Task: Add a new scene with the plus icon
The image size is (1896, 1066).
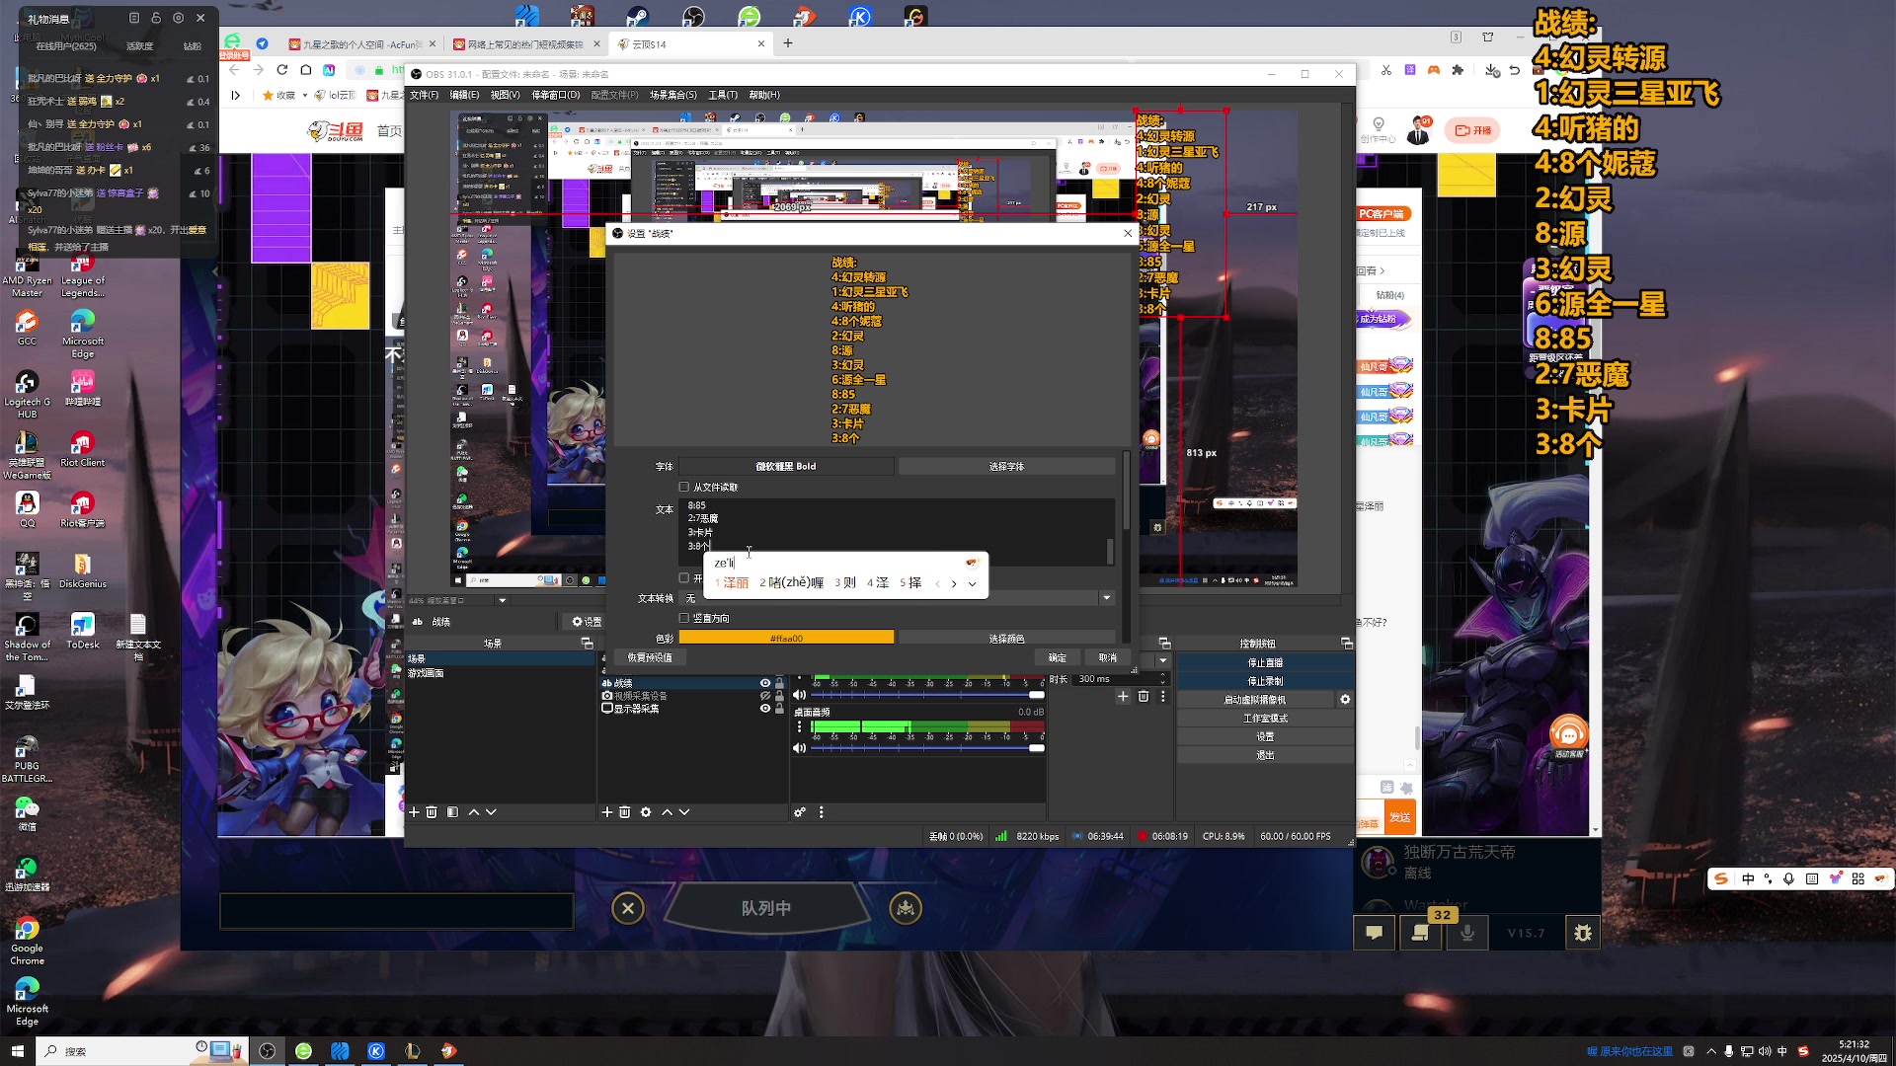Action: 414,812
